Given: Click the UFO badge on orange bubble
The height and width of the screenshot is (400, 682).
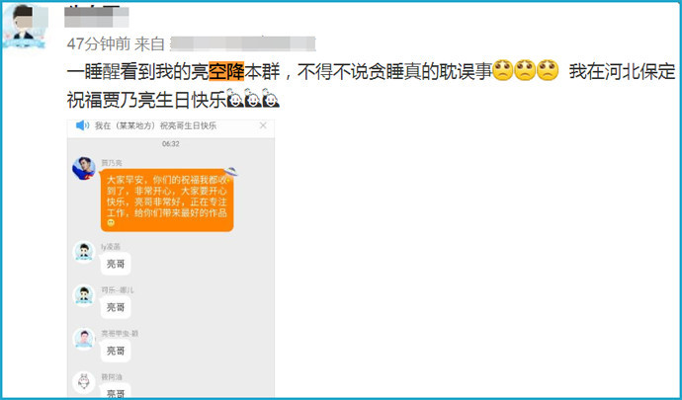Looking at the screenshot, I should point(231,172).
